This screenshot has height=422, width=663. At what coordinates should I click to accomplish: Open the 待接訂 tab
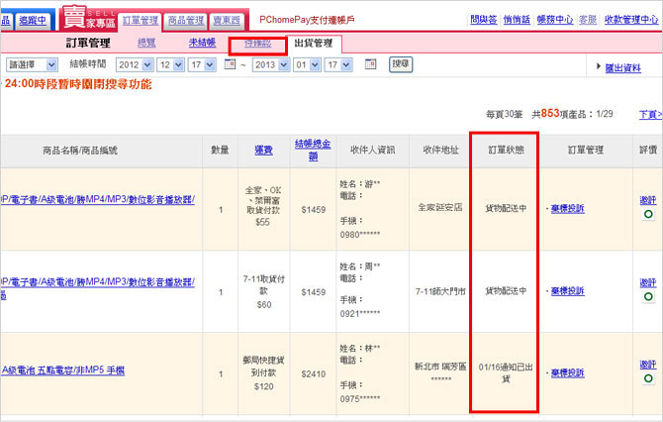(x=256, y=44)
